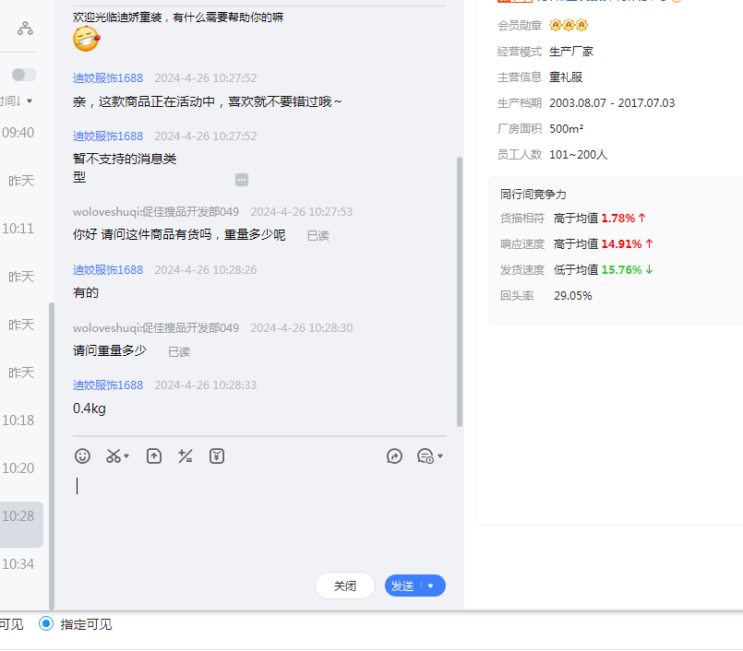The image size is (743, 651).
Task: Select the 指定可见 radio button
Action: pos(46,624)
